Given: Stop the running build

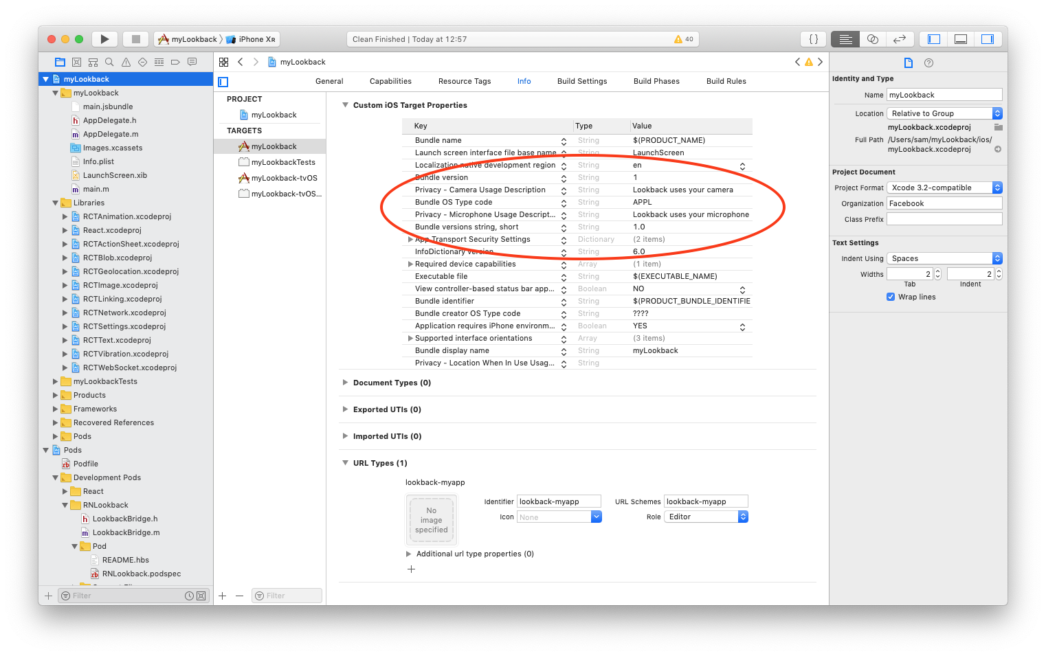Looking at the screenshot, I should [136, 39].
